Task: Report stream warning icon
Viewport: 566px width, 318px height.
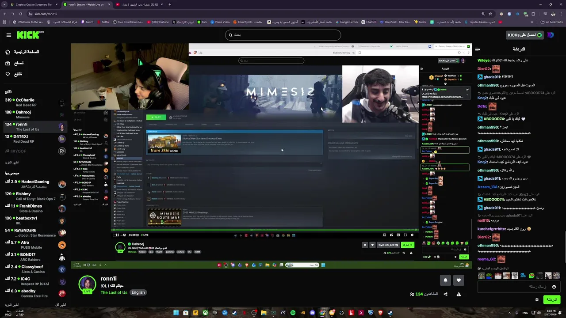Action: (459, 294)
